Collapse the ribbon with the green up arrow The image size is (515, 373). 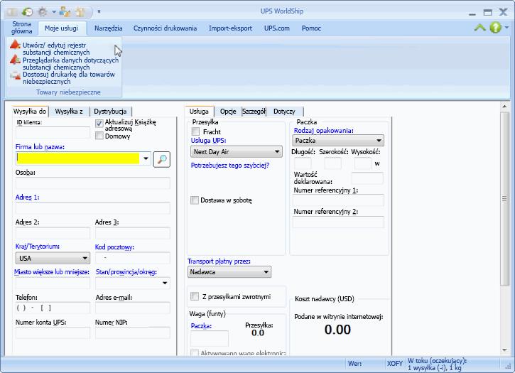click(480, 28)
